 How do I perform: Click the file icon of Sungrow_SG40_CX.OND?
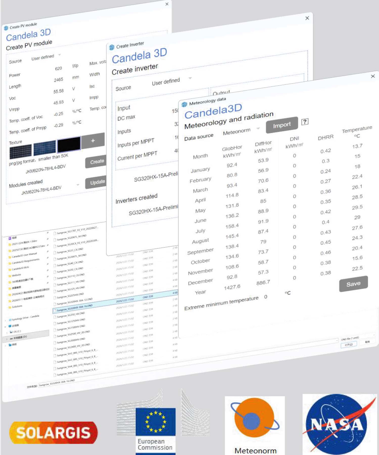[55, 265]
